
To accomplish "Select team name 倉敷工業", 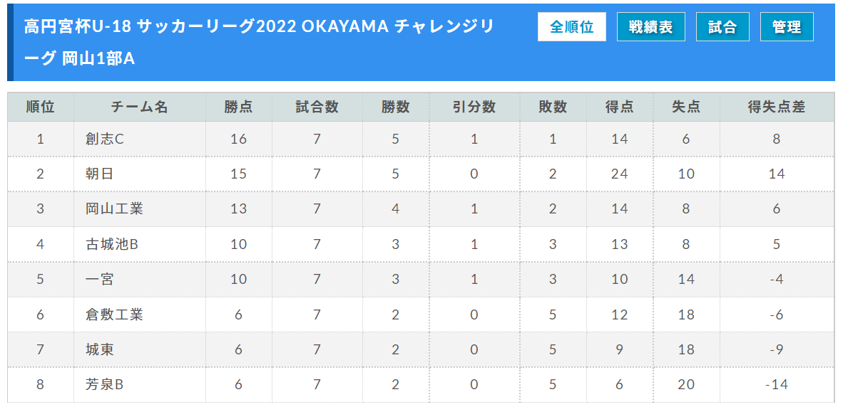I will [x=114, y=314].
